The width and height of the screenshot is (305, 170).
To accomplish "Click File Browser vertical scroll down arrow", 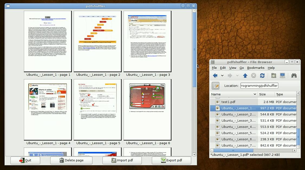I will point(298,147).
